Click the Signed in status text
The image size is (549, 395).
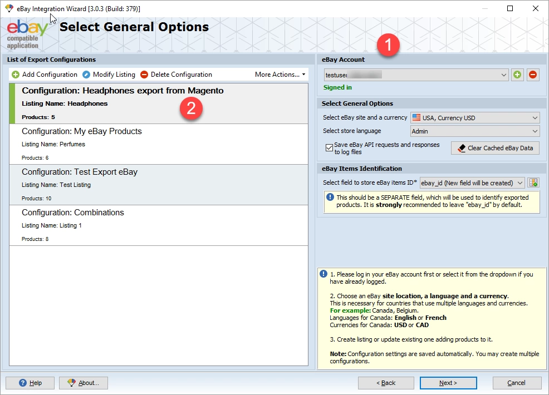click(337, 87)
